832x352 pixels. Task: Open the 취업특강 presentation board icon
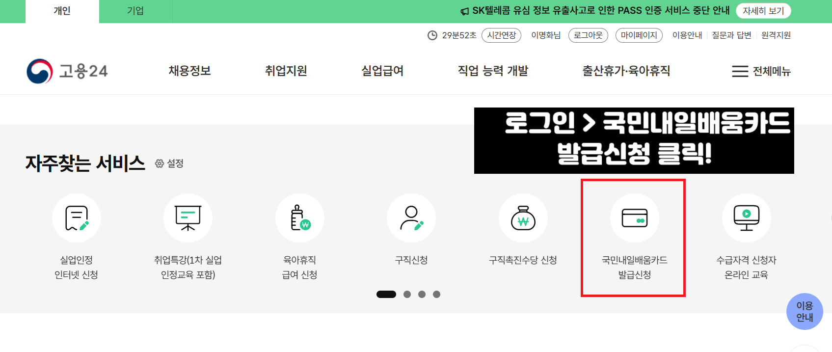pos(188,218)
